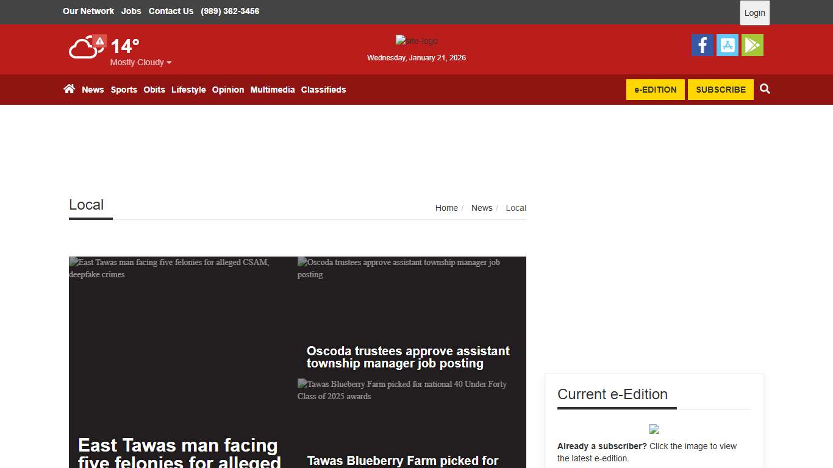Follow the Our Network link
The height and width of the screenshot is (468, 833).
coord(88,11)
